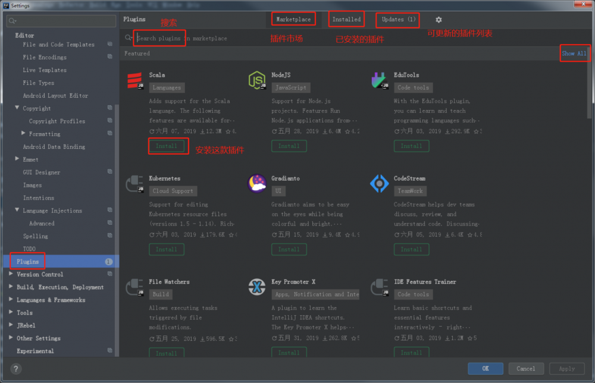595x383 pixels.
Task: Click project-level icon next to Experimental
Action: pyautogui.click(x=109, y=350)
